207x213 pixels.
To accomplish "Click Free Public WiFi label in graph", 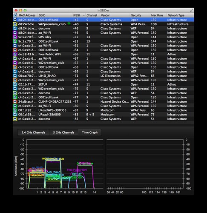I will 77,170.
